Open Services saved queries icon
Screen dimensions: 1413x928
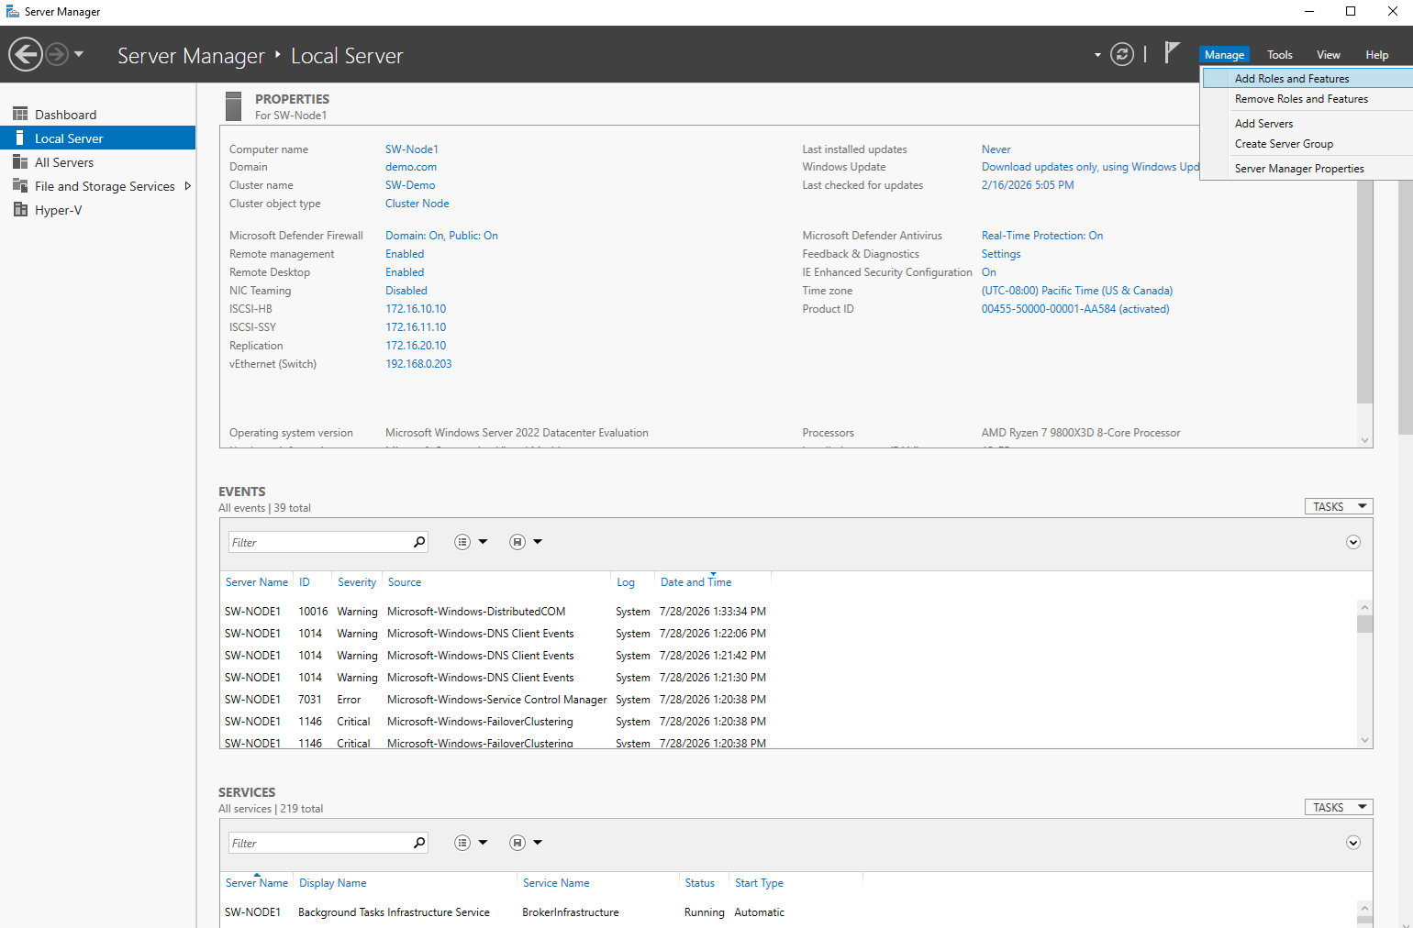pos(517,843)
